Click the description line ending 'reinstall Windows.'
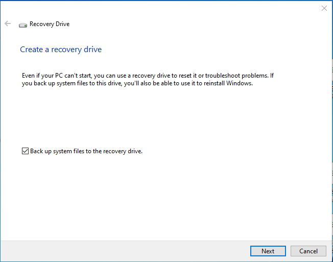 click(137, 84)
